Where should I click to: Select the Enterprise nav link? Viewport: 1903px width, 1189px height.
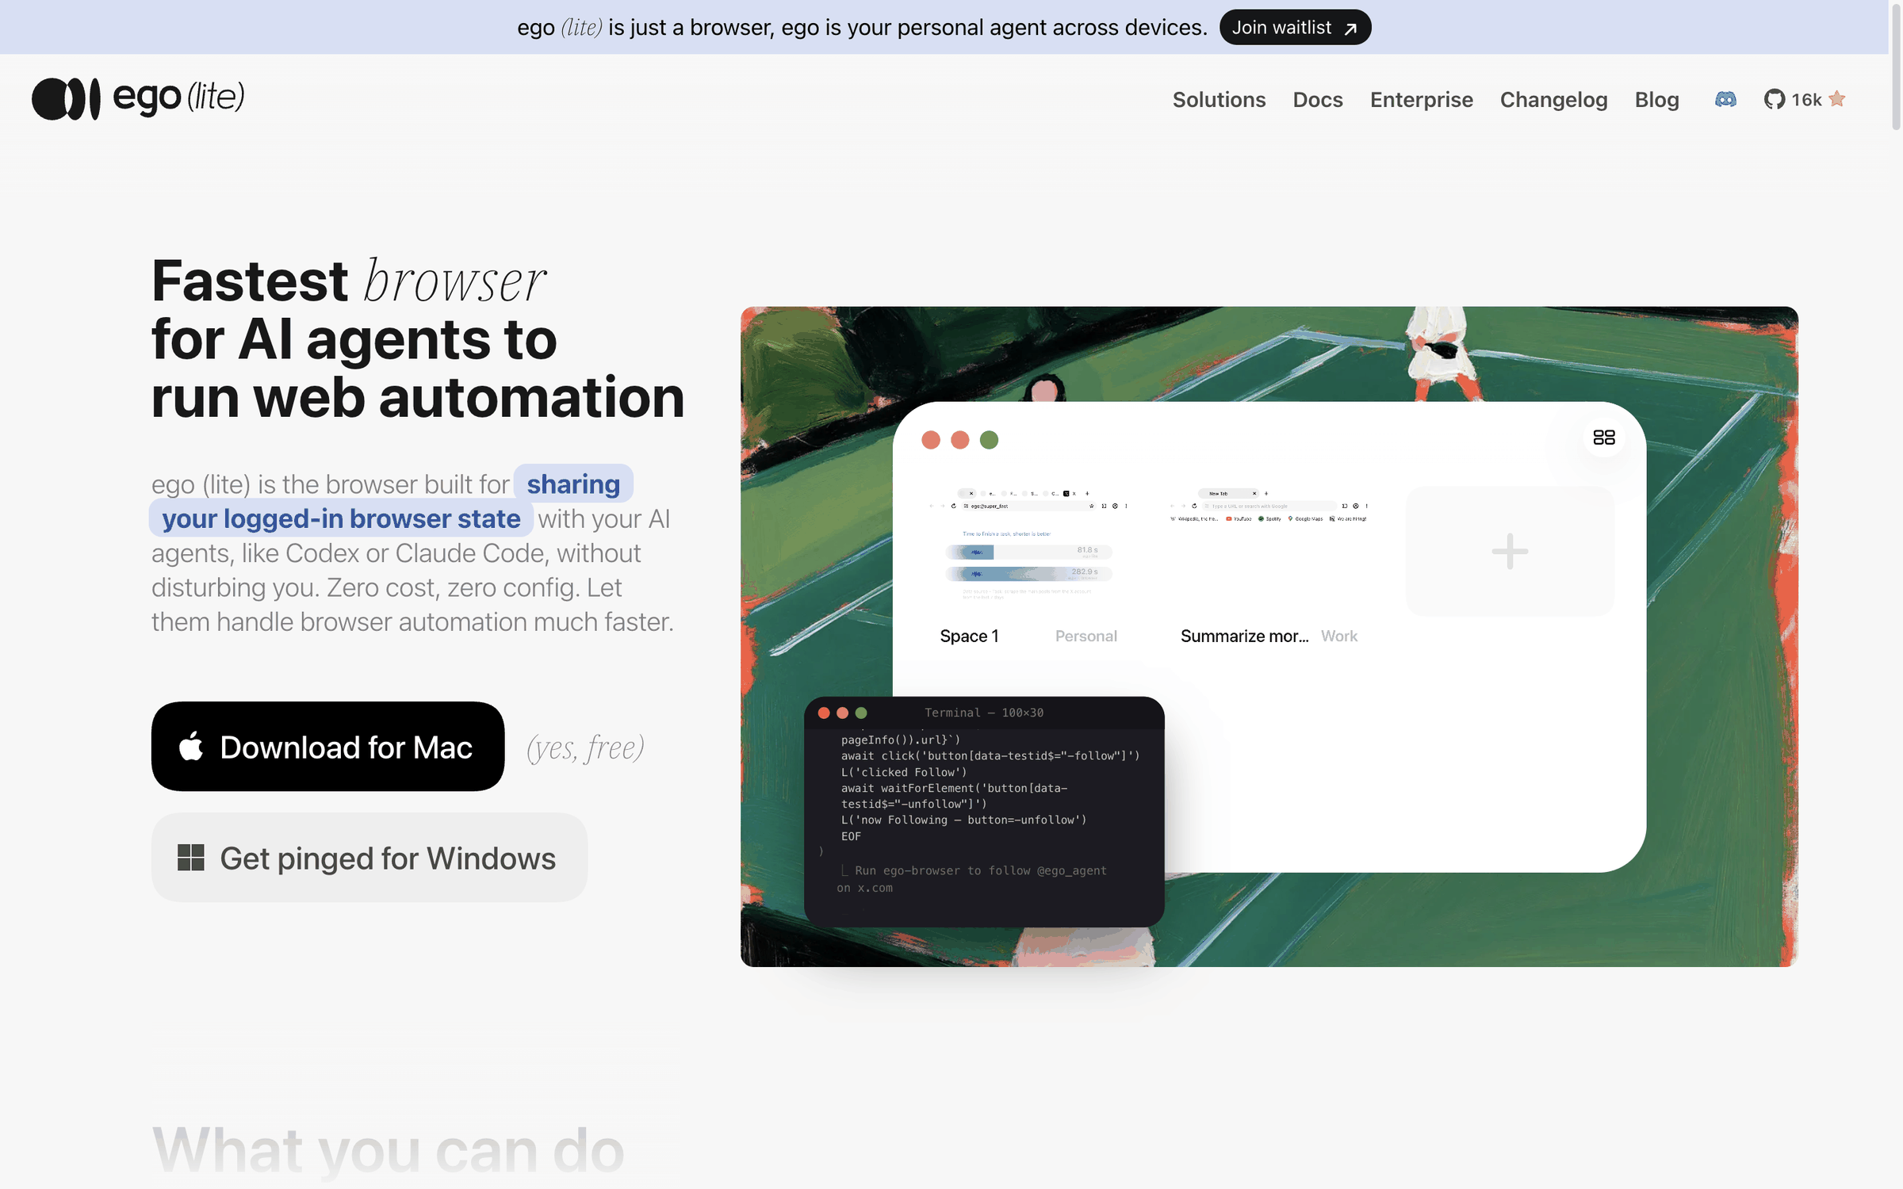click(1421, 100)
